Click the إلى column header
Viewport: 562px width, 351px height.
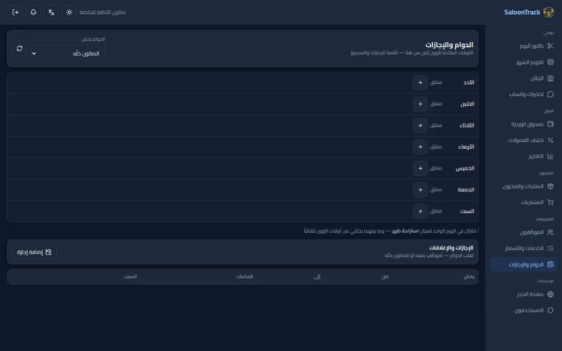pos(317,277)
